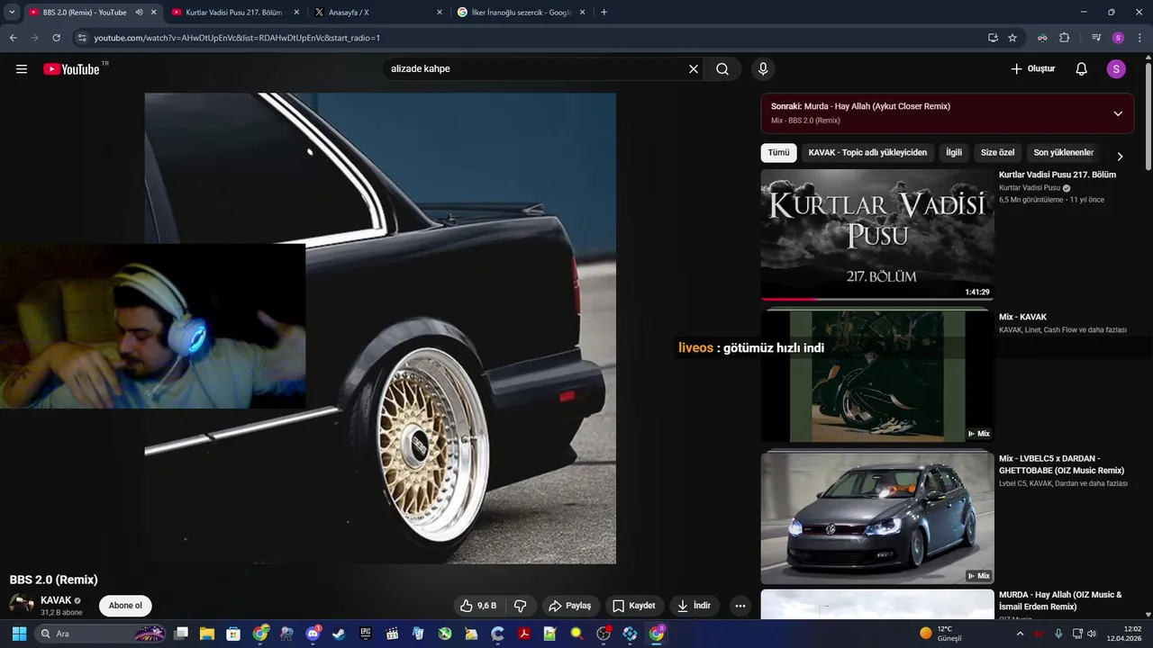Open the Chrome tab search dropdown
Image resolution: width=1153 pixels, height=648 pixels.
pos(12,13)
